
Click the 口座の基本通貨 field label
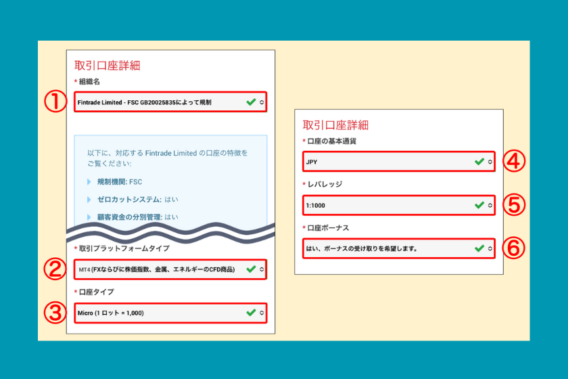point(331,141)
